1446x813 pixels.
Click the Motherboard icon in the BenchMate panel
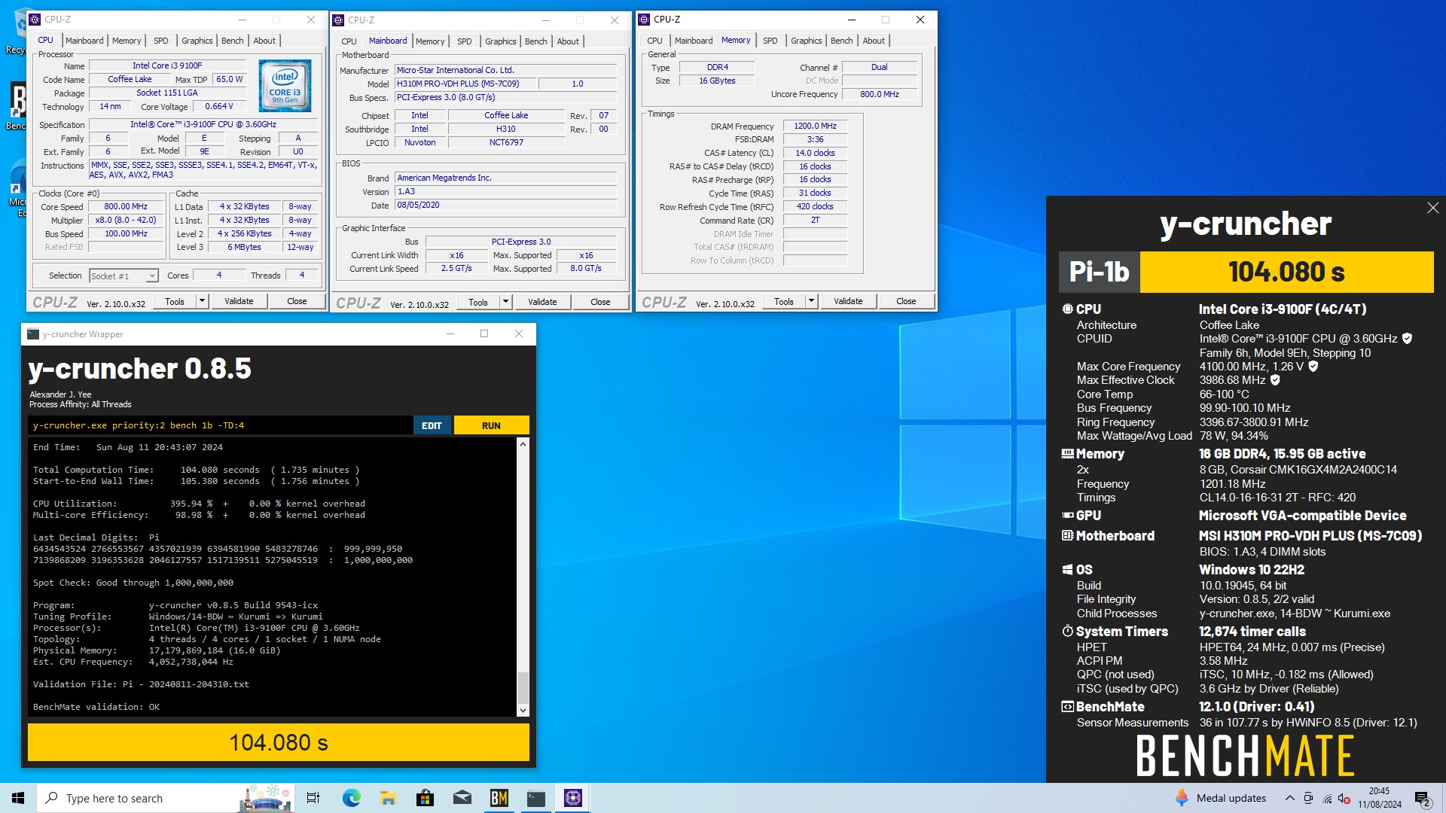coord(1067,536)
